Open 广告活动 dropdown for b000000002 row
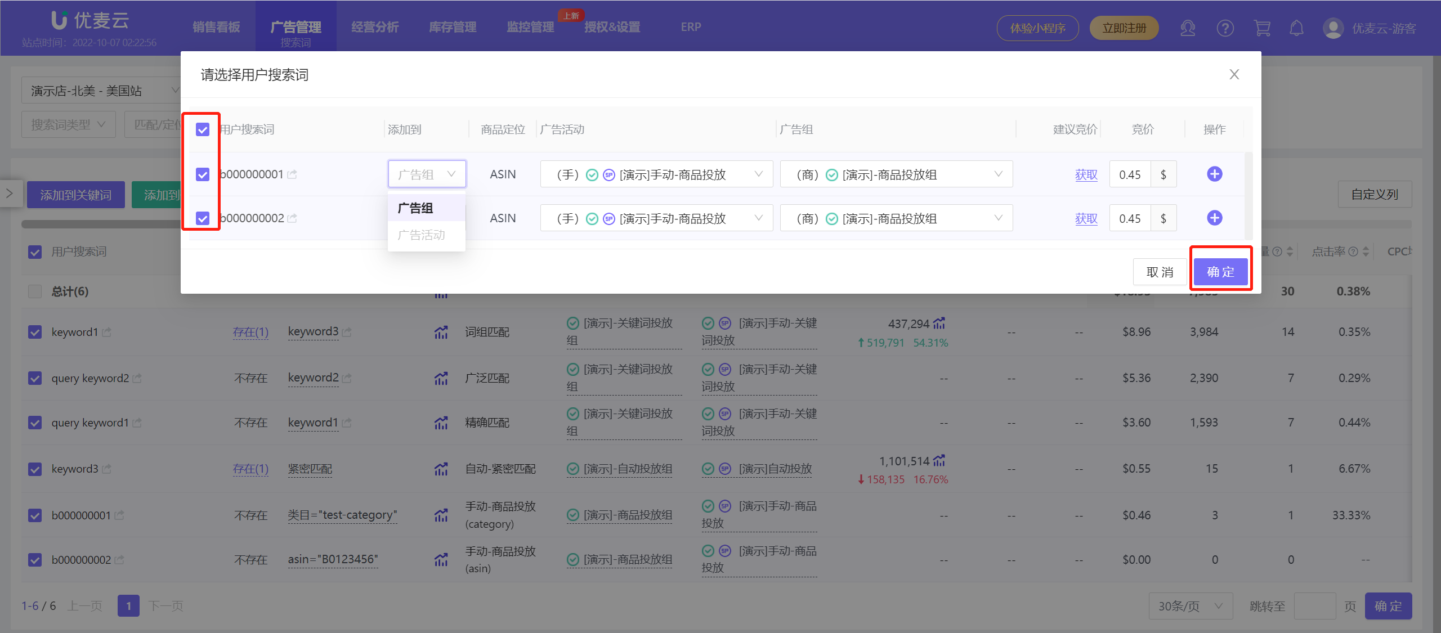Screen dimensions: 1441x633 coord(656,218)
